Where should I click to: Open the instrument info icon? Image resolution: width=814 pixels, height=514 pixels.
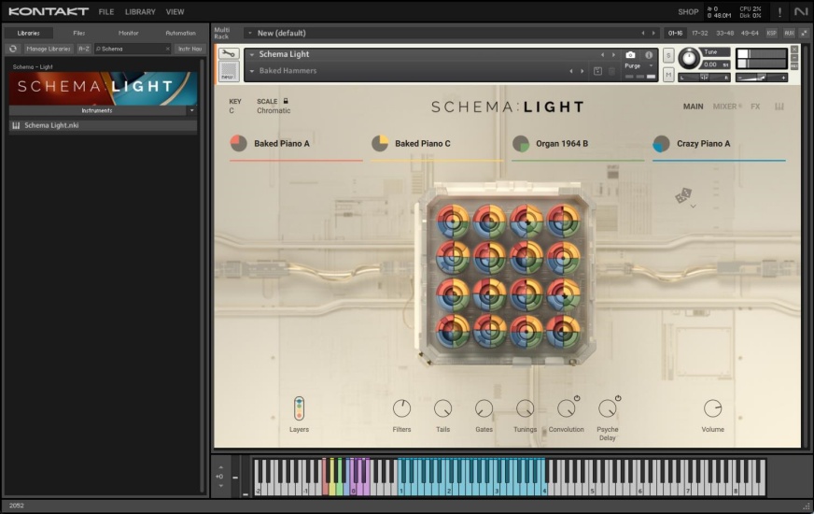649,54
